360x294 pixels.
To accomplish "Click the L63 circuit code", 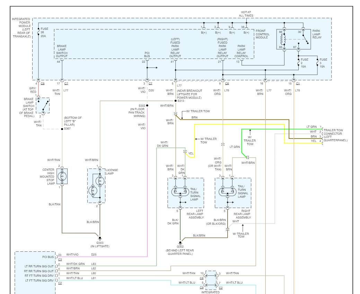I will [x=94, y=264].
